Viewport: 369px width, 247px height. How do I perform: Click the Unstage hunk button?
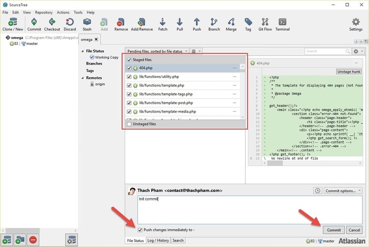[349, 72]
